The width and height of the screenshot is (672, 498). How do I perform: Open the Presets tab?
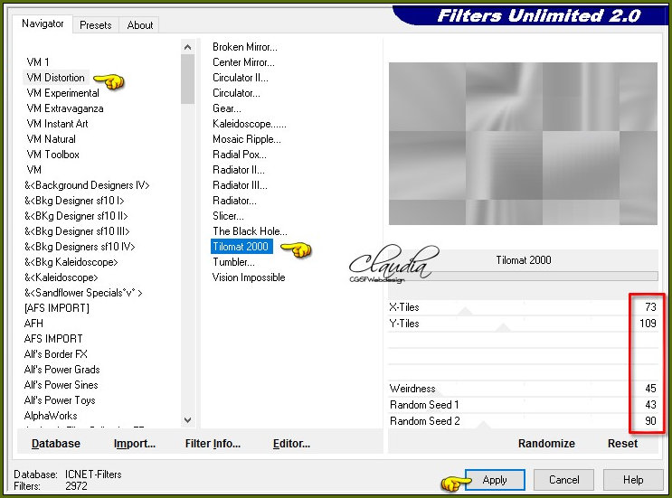coord(96,25)
